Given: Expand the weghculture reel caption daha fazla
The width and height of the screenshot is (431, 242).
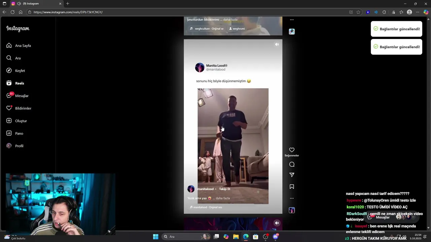Looking at the screenshot, I should pyautogui.click(x=230, y=19).
